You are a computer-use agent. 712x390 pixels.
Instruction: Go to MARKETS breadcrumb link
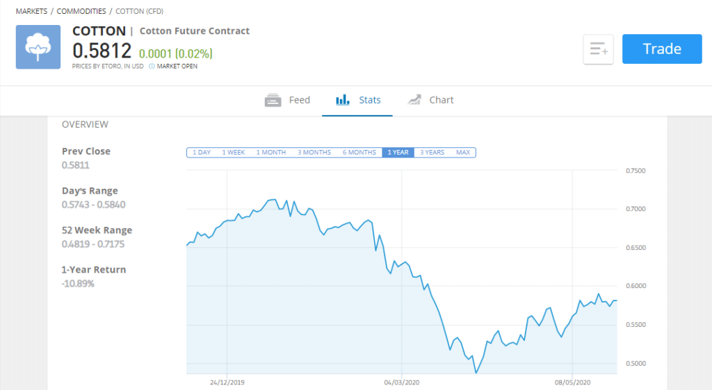coord(31,11)
